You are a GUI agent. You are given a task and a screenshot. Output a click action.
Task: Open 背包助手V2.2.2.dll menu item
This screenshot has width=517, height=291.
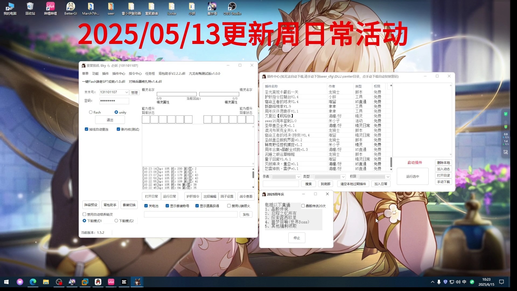click(172, 74)
